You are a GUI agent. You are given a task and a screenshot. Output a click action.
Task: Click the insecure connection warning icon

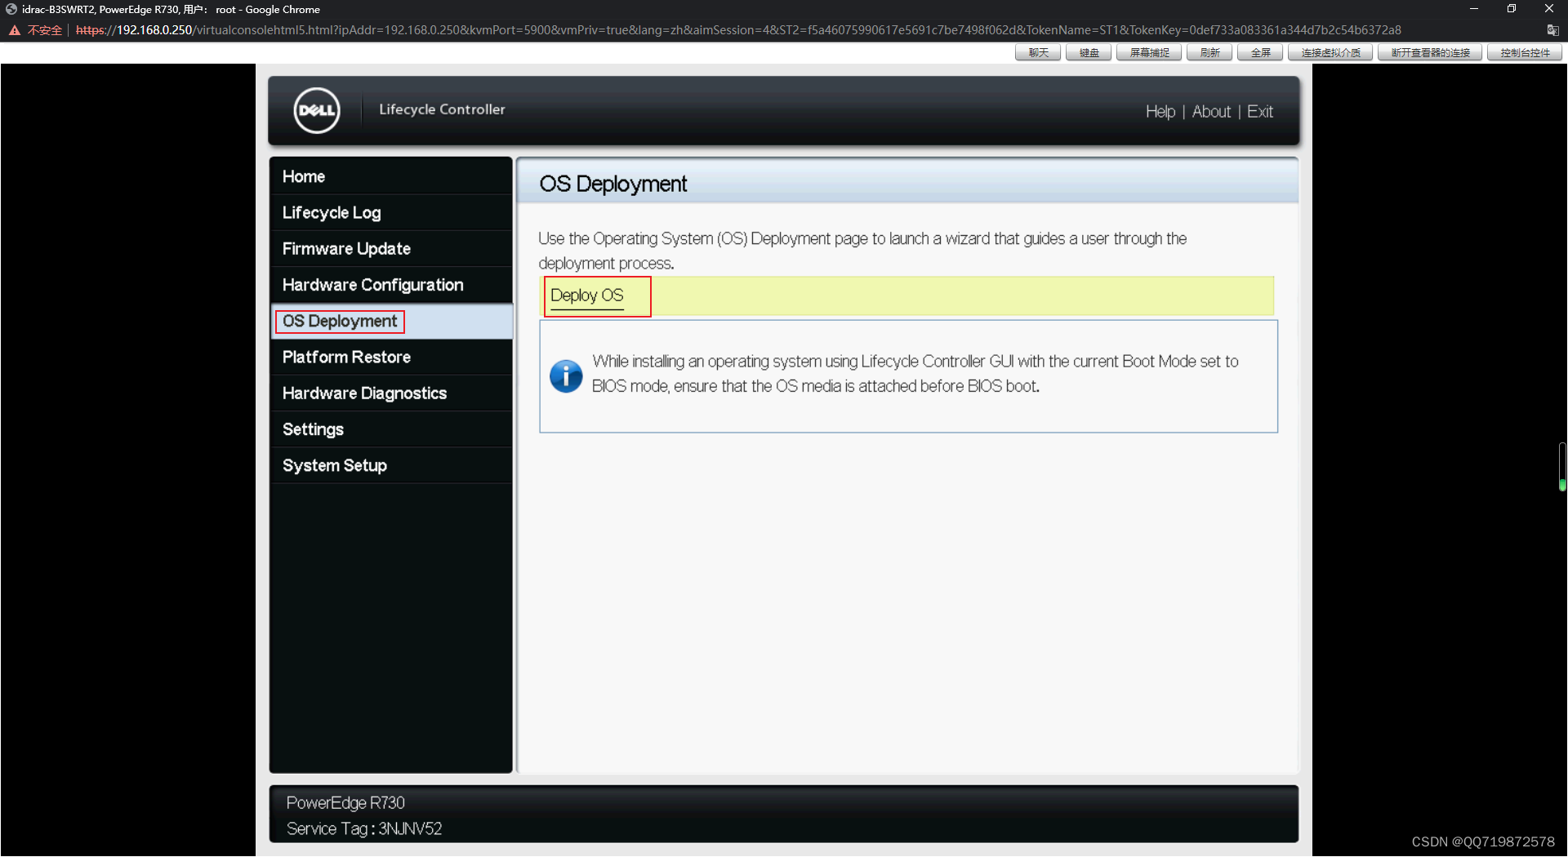click(x=15, y=30)
